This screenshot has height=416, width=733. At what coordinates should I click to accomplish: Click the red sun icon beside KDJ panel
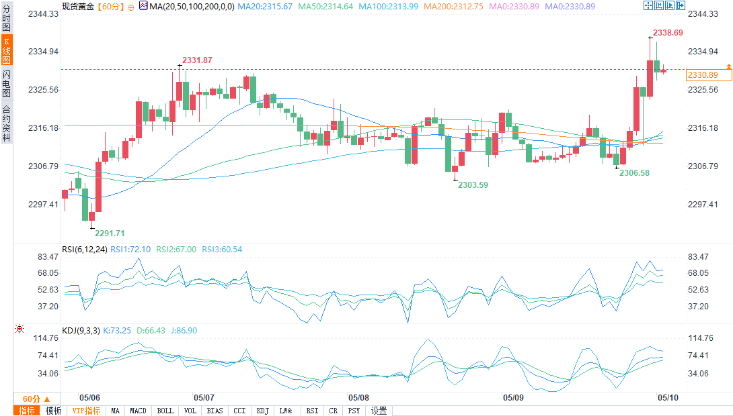pos(20,329)
